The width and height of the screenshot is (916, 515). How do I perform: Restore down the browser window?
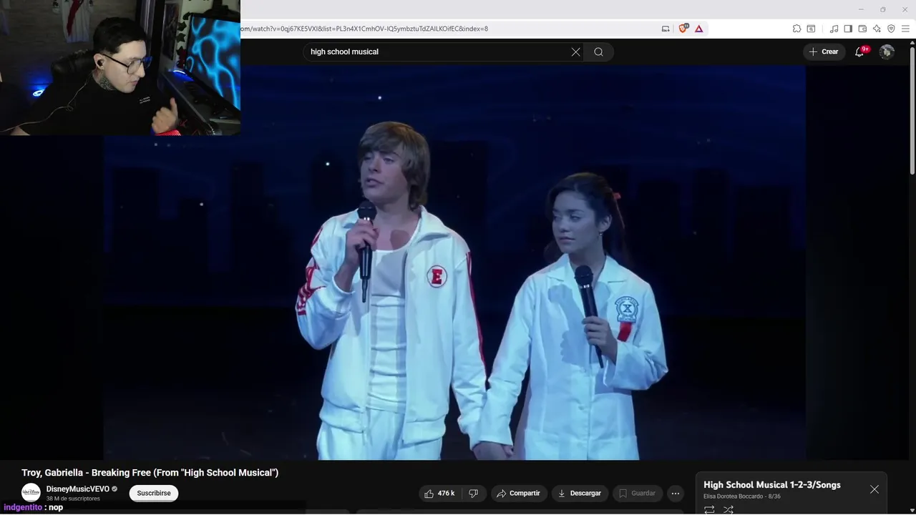pos(882,9)
